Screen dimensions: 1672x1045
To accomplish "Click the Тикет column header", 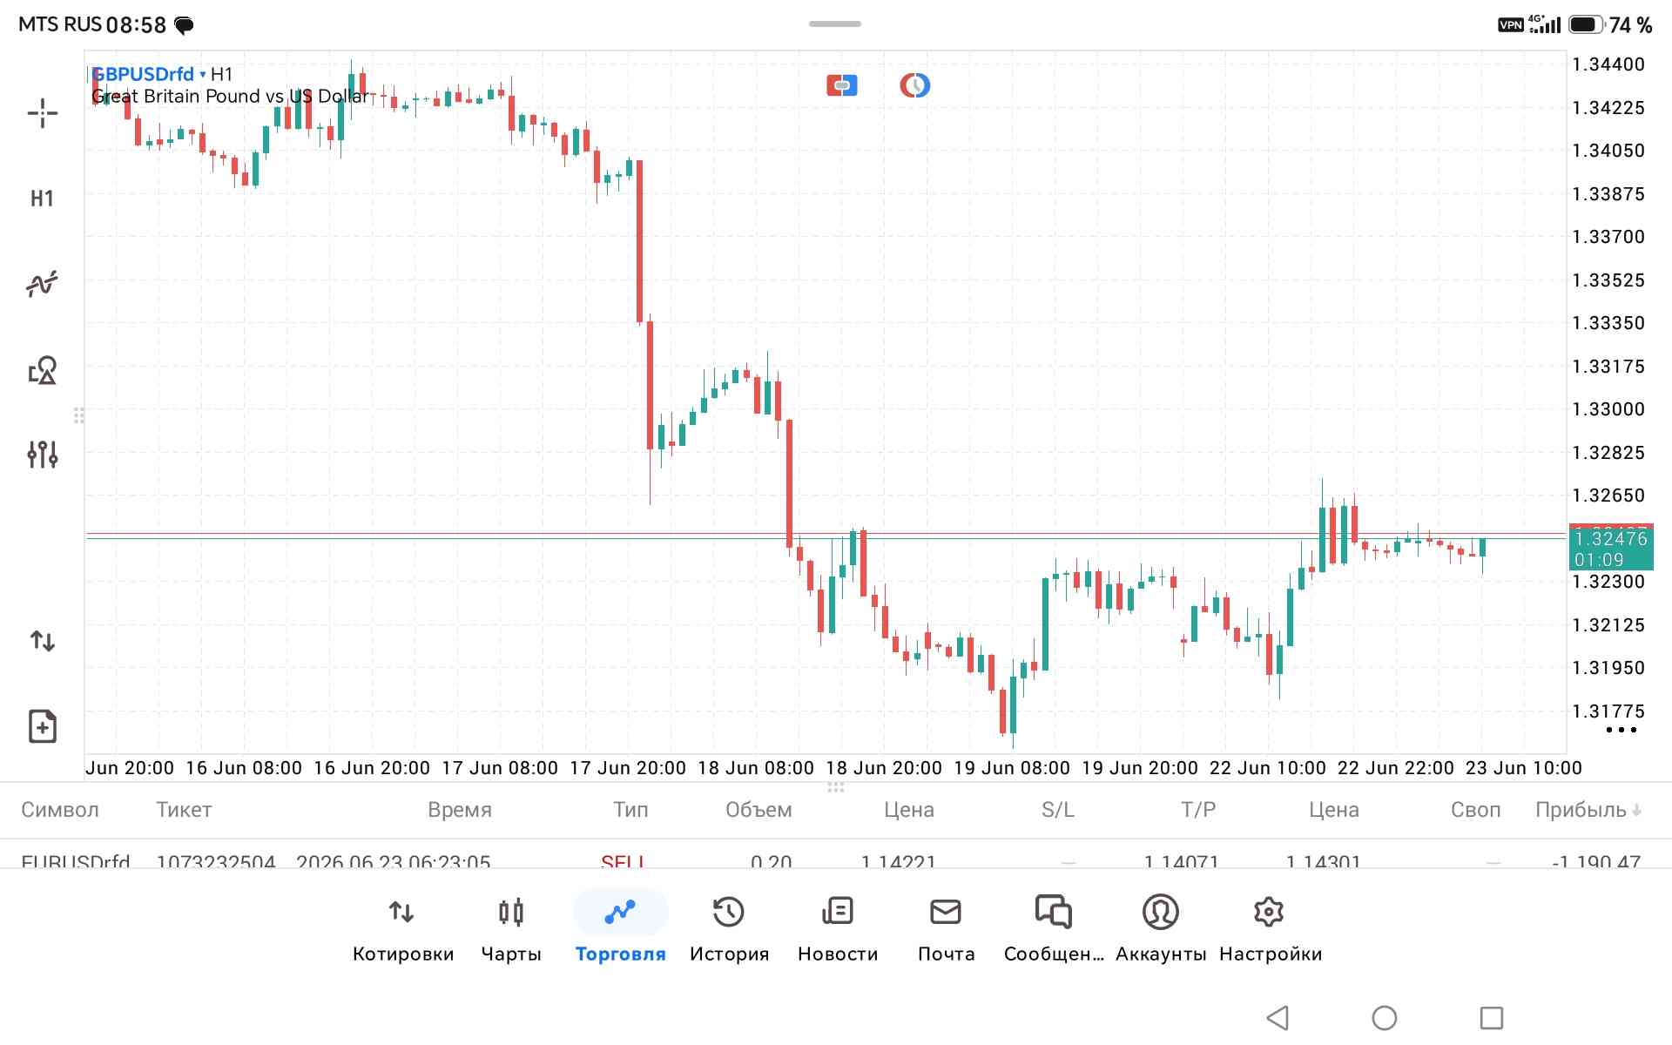I will pos(184,810).
